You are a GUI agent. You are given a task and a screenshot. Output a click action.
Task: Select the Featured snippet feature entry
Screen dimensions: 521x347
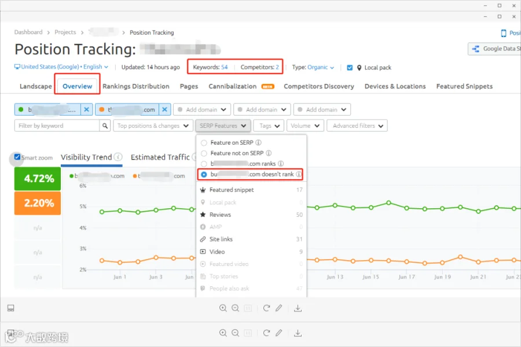tap(251, 190)
